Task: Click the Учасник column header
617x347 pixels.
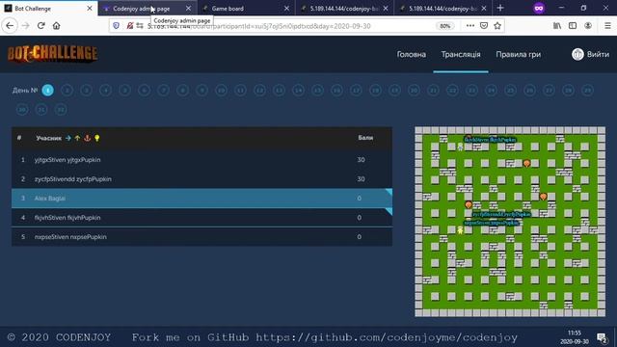Action: click(48, 138)
